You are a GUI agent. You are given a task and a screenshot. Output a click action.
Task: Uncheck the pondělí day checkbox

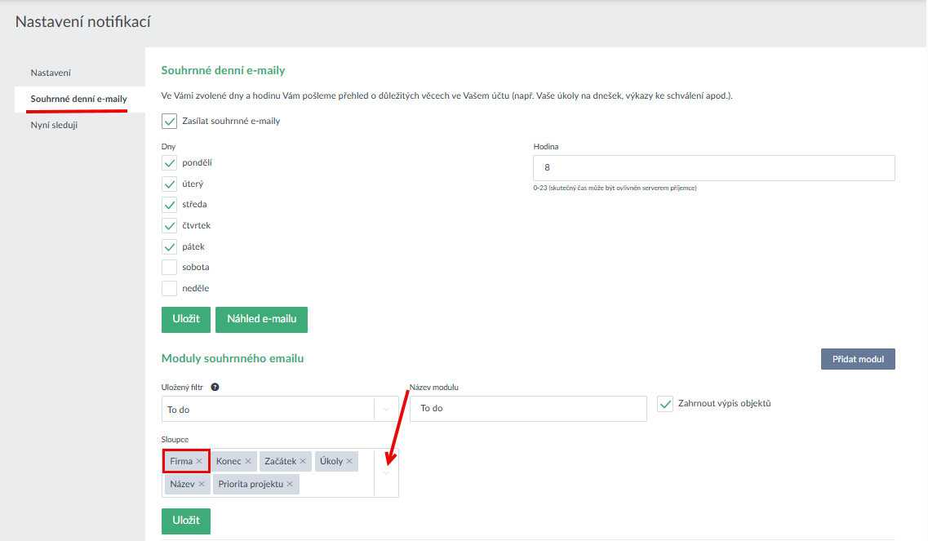(169, 163)
